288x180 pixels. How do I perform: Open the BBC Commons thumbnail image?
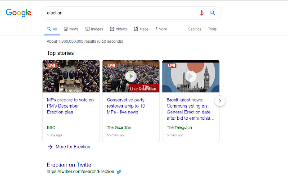coord(71,76)
